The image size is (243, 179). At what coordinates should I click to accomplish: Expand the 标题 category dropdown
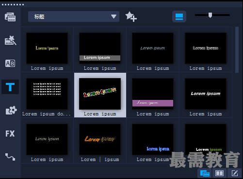pyautogui.click(x=74, y=16)
